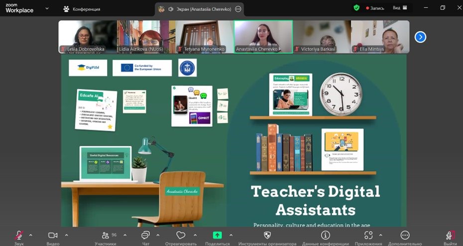Screen dimensions: 463x246
Task: Select the Конференция tab
Action: (x=82, y=9)
